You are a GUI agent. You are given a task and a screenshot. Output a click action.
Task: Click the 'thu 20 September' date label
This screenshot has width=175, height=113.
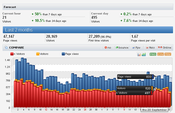[x=154, y=110]
